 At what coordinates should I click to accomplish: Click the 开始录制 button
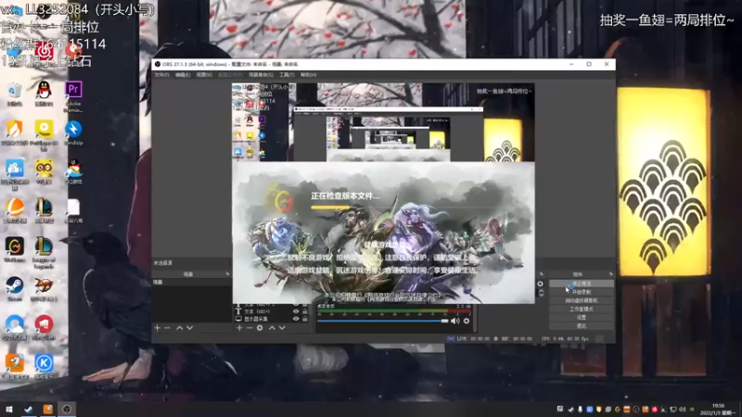(x=582, y=292)
